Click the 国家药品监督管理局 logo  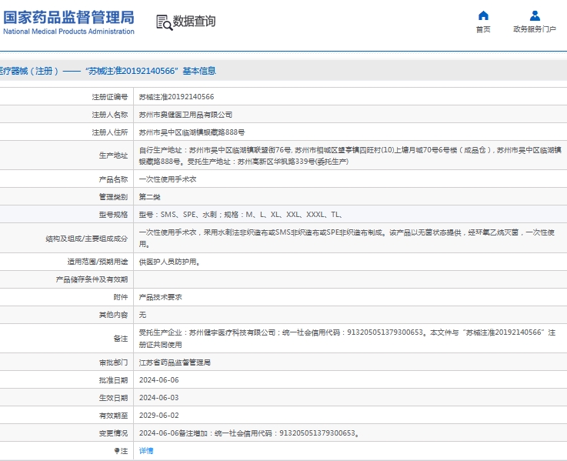(x=68, y=18)
